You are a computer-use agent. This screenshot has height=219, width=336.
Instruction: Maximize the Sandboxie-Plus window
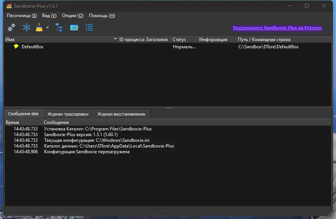pyautogui.click(x=307, y=6)
